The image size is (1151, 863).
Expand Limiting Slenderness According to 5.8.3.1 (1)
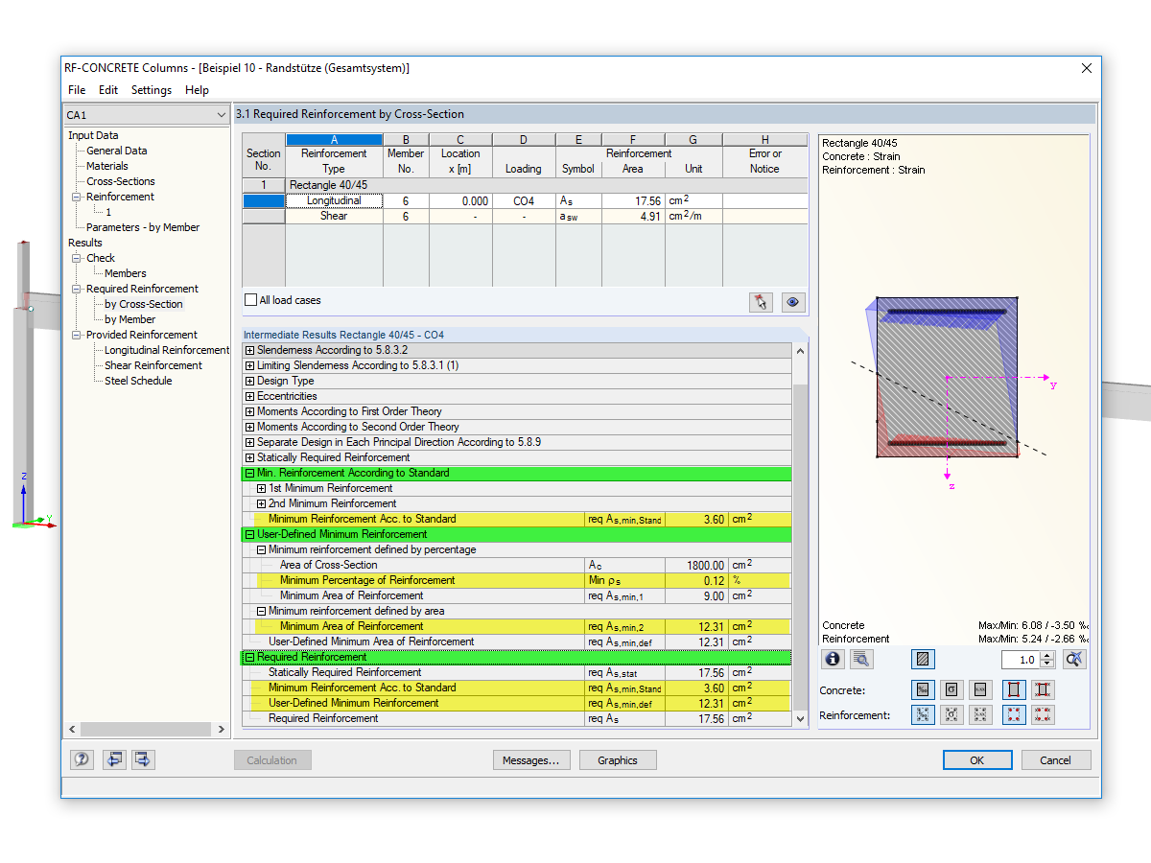(250, 365)
